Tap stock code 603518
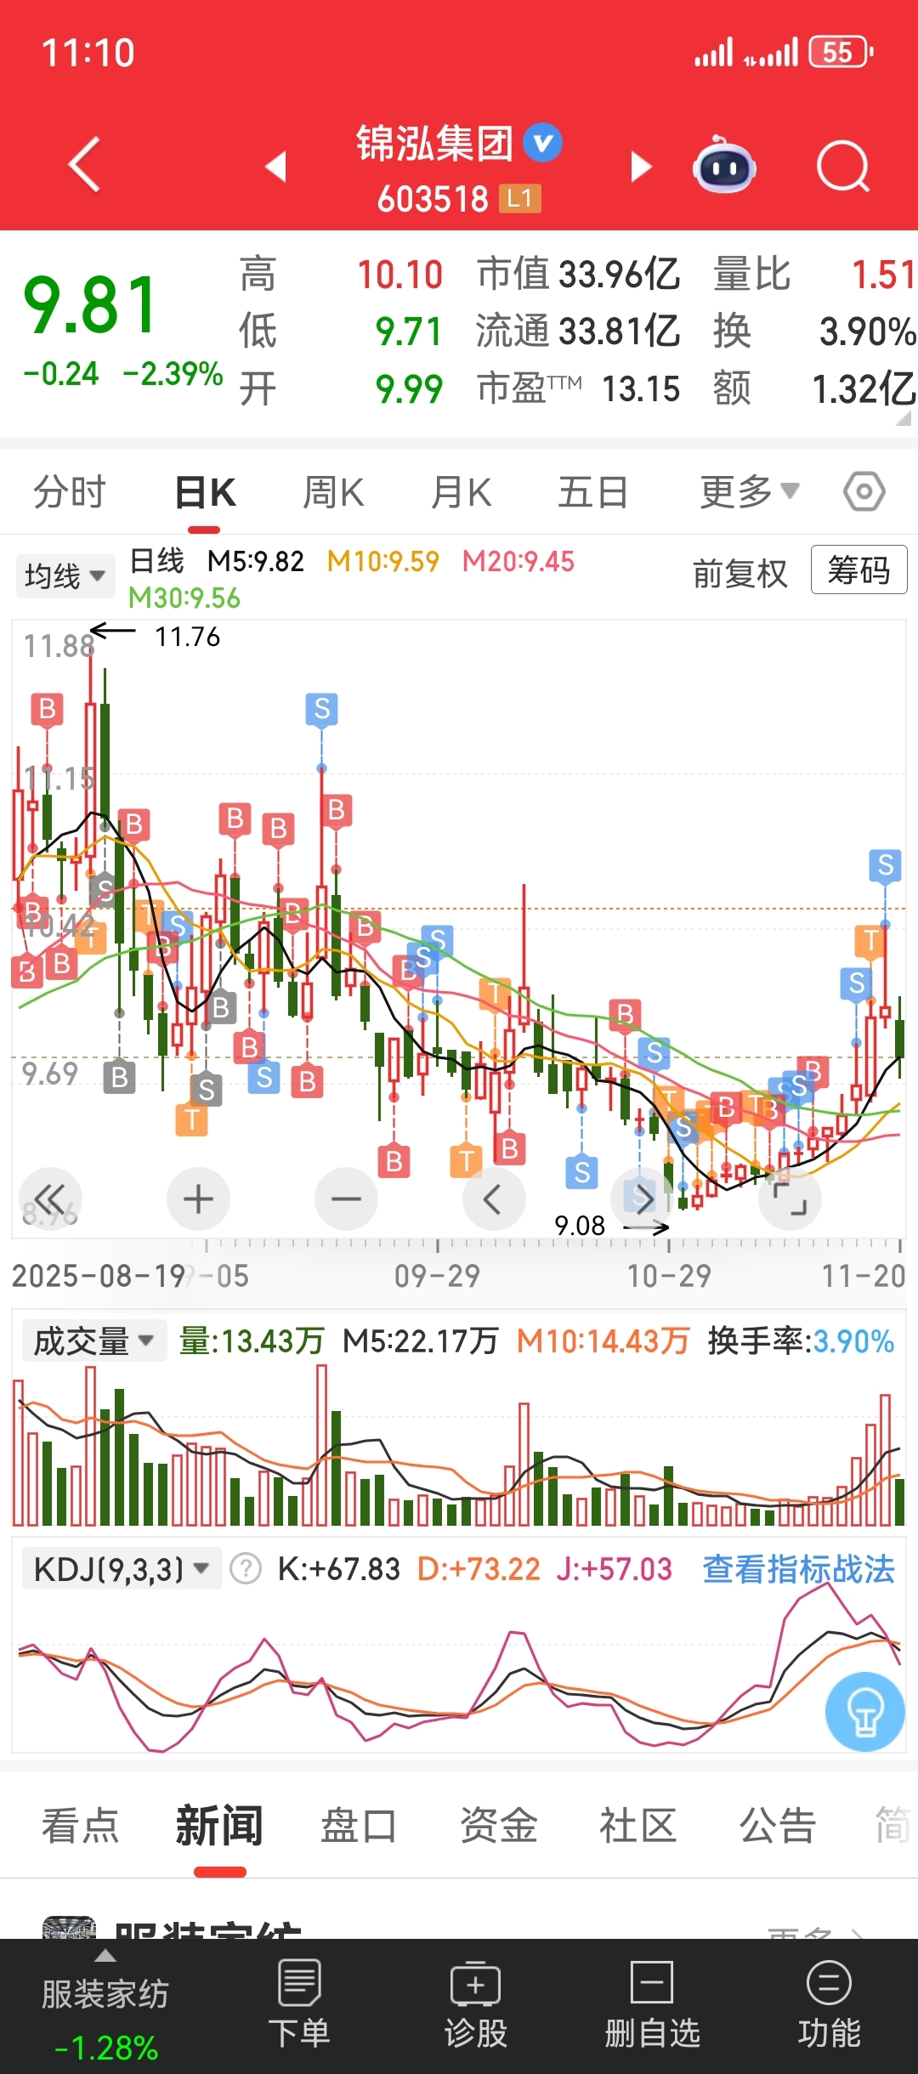The image size is (918, 2074). (433, 200)
